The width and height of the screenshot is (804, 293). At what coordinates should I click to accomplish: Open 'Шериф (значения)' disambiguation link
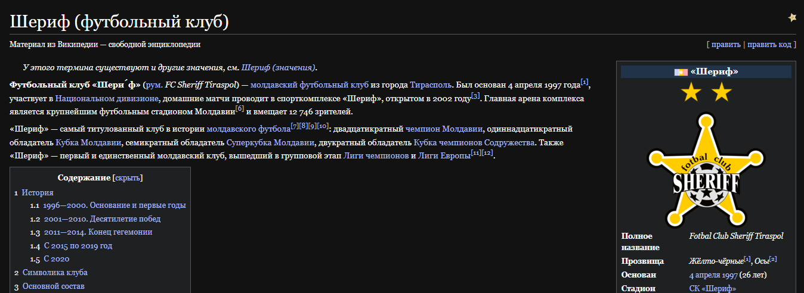(x=279, y=67)
